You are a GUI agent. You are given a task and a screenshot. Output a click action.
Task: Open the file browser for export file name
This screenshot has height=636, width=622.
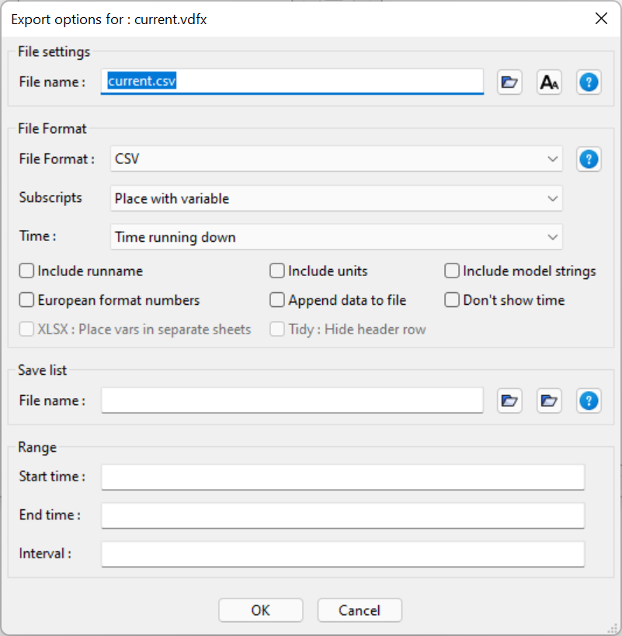(x=509, y=82)
